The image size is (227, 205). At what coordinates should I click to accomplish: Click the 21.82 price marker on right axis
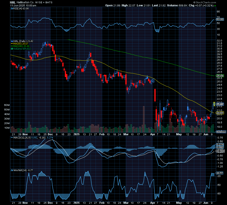coord(219,104)
